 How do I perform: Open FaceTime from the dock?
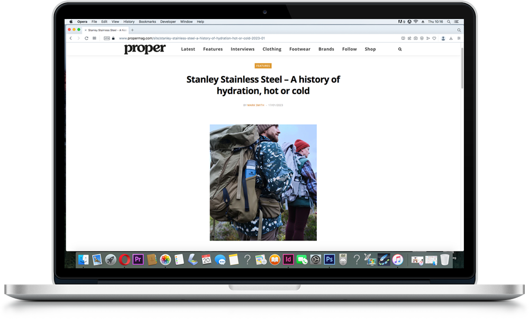coord(302,260)
